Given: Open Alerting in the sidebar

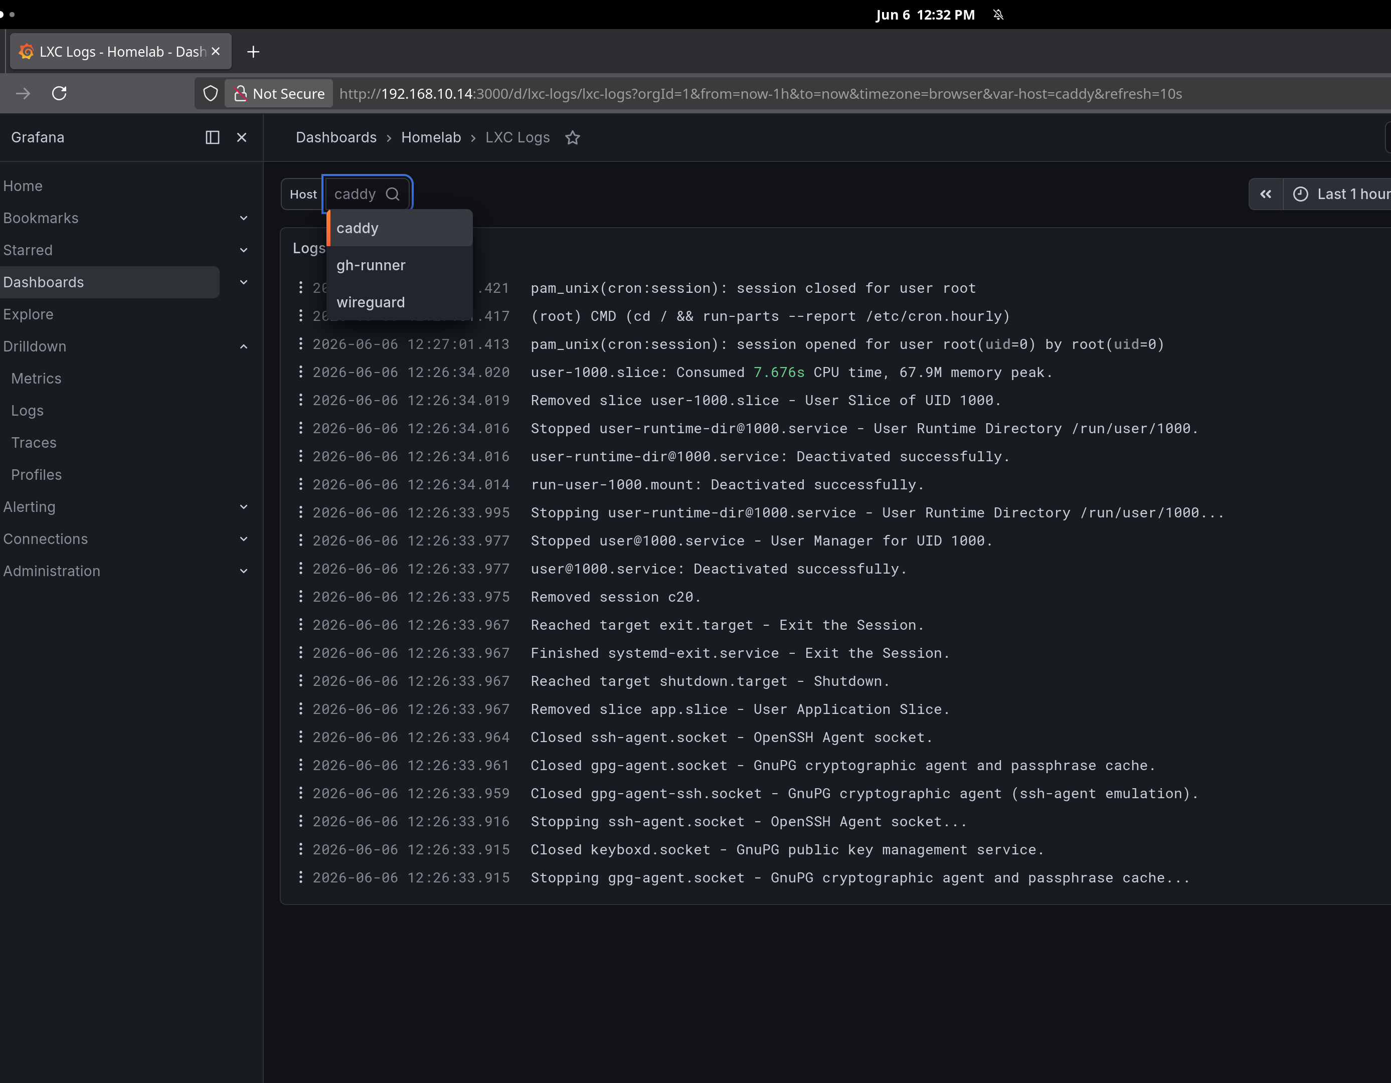Looking at the screenshot, I should point(29,507).
